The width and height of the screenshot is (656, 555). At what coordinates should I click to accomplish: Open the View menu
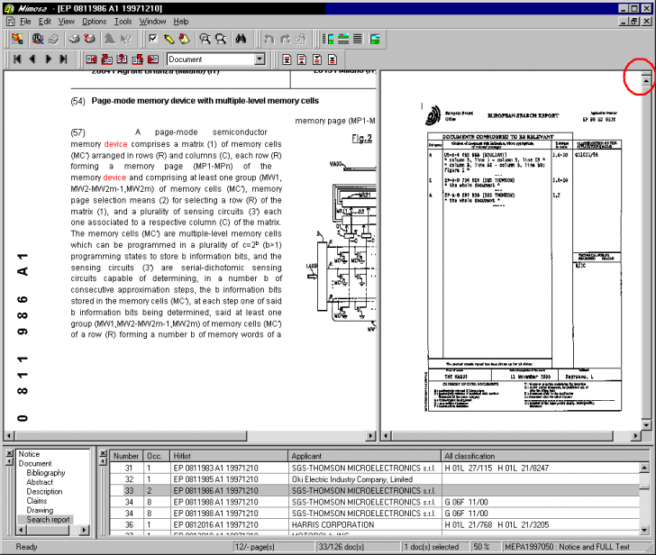(x=66, y=22)
